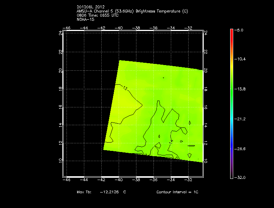This screenshot has height=208, width=274.
Task: Click the -26.6 tick label on the color scale
Action: [x=241, y=149]
